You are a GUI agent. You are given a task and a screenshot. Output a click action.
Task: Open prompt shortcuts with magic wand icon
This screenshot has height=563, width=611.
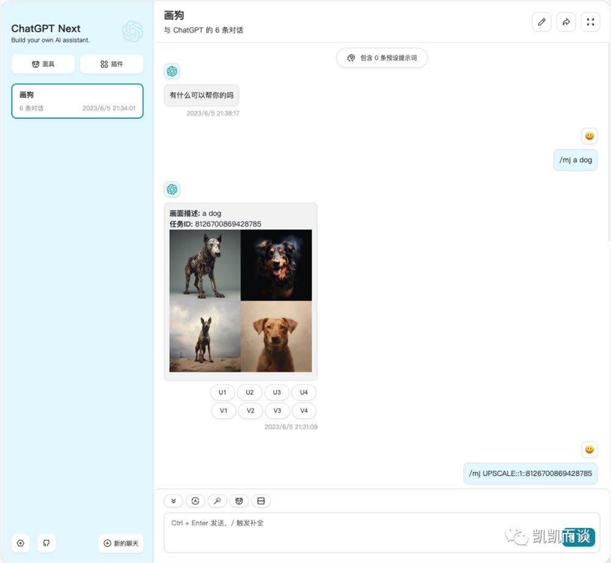tap(218, 501)
